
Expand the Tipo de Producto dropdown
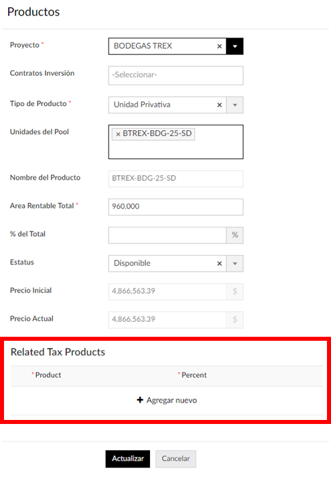click(235, 105)
